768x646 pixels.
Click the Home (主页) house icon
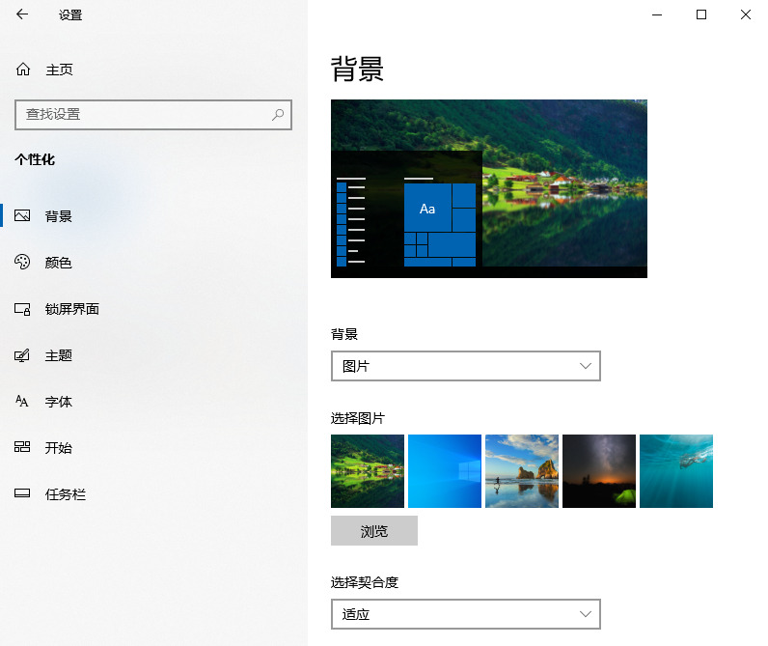(x=23, y=70)
